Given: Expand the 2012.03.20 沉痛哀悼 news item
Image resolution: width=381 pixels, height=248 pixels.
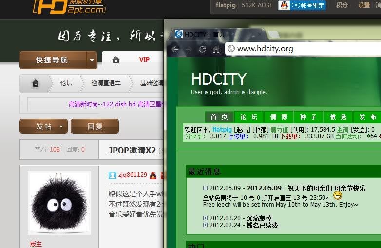Looking at the screenshot, I should pos(205,218).
